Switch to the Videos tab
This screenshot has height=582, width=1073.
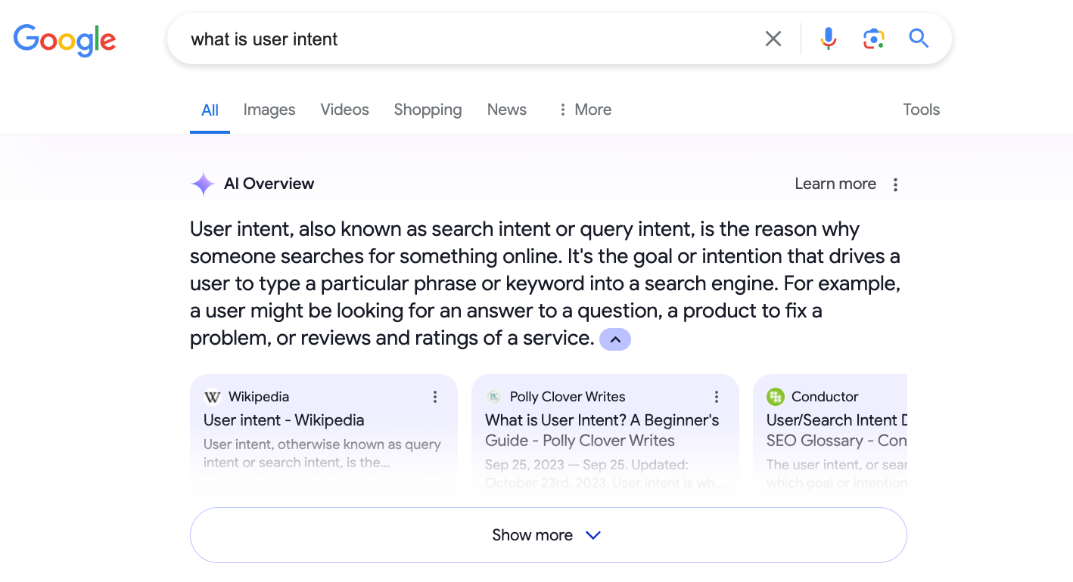(344, 110)
